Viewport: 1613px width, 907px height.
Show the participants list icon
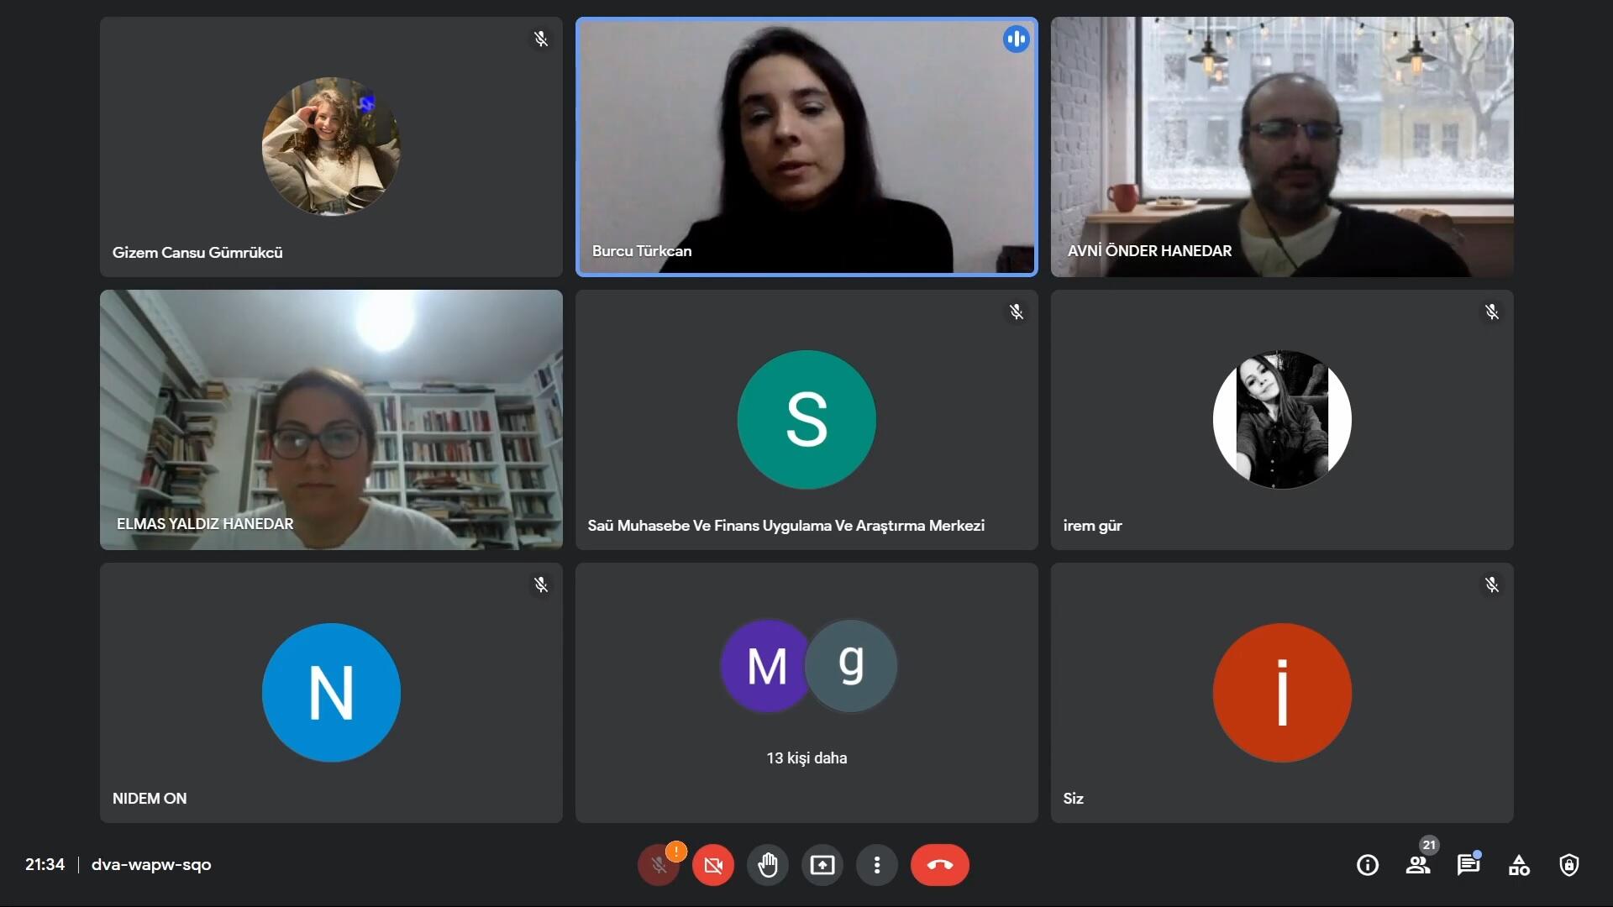[1418, 865]
